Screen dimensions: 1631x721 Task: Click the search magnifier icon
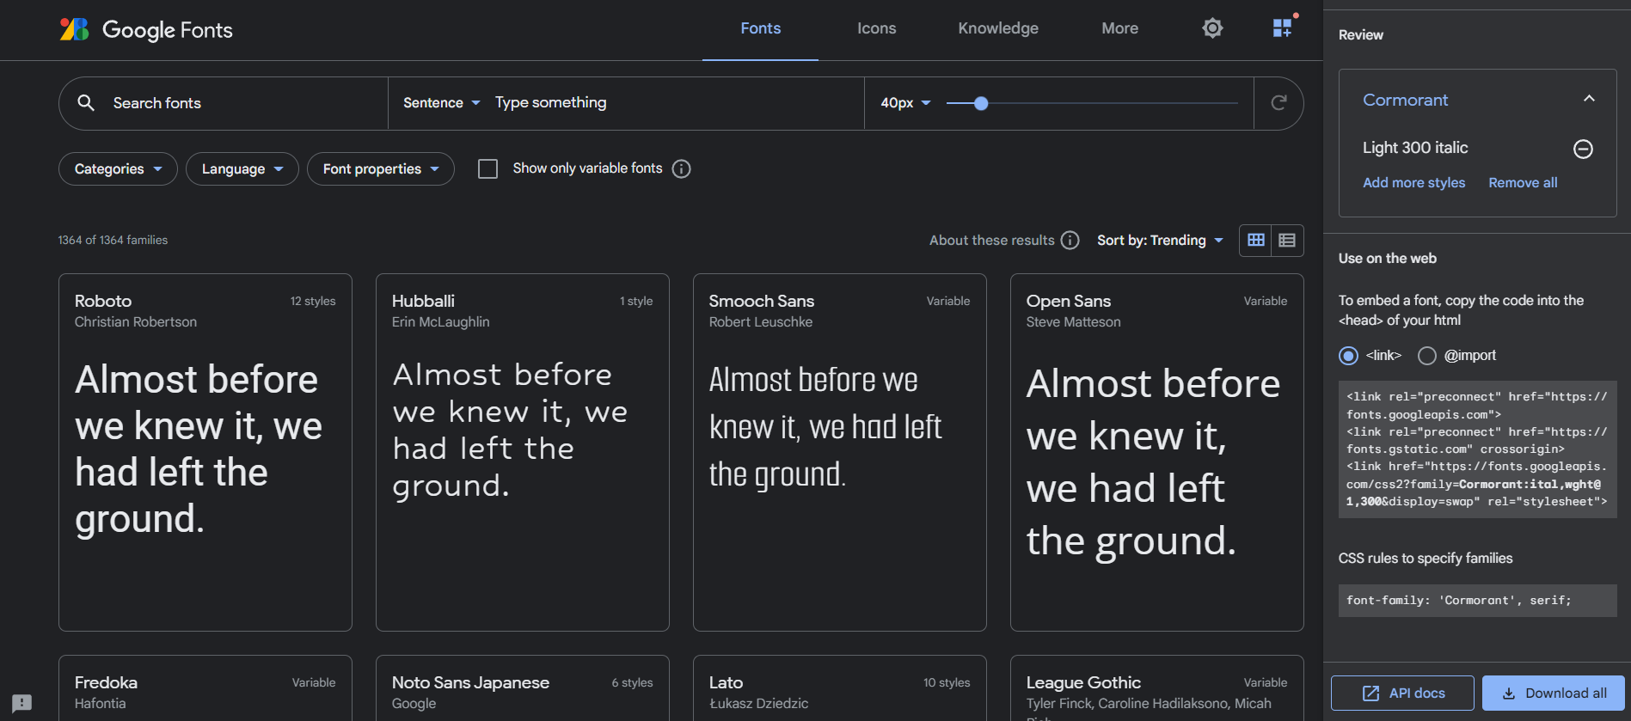(86, 103)
